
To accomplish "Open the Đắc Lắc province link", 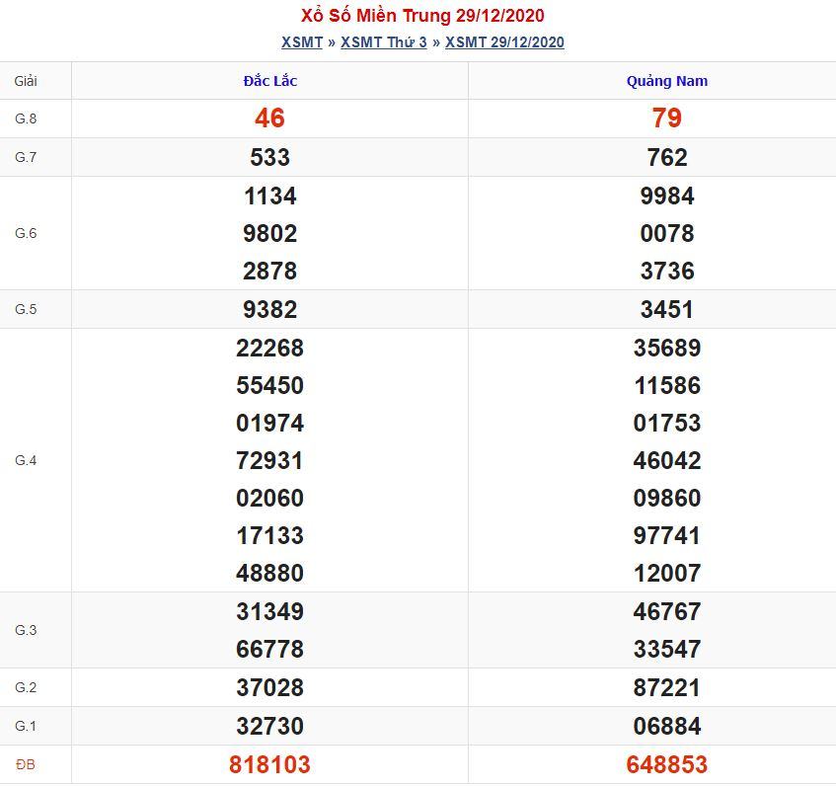I will click(270, 81).
